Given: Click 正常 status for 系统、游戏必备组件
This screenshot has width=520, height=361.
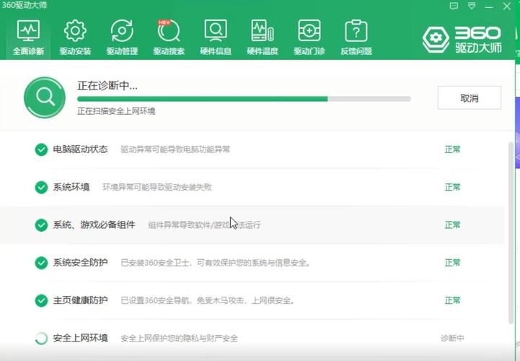Looking at the screenshot, I should tap(452, 225).
